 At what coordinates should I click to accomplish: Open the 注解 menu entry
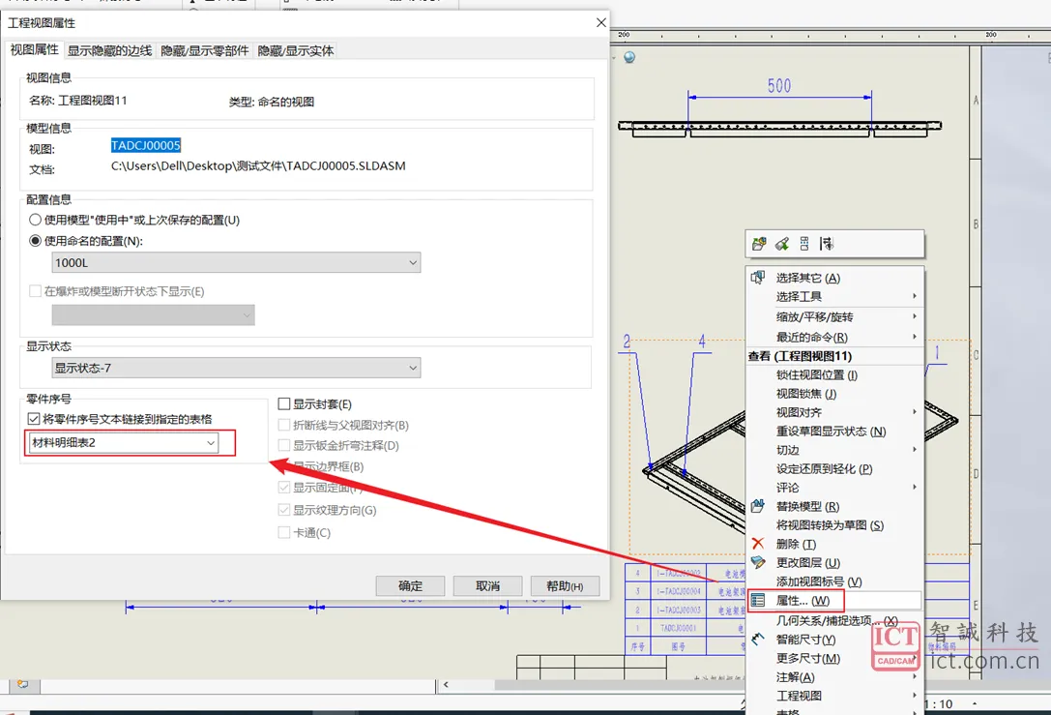pos(834,676)
